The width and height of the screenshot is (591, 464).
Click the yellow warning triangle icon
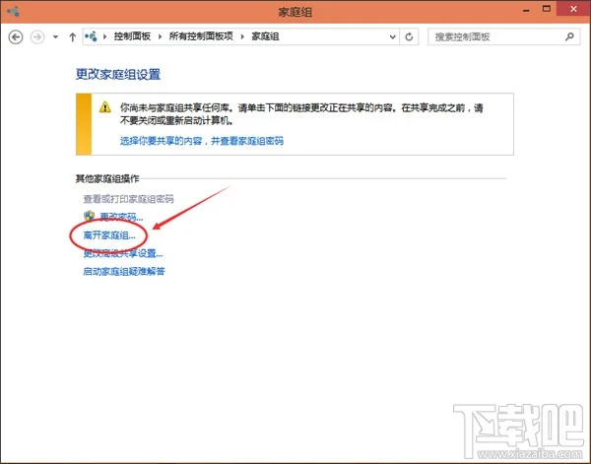pos(105,107)
